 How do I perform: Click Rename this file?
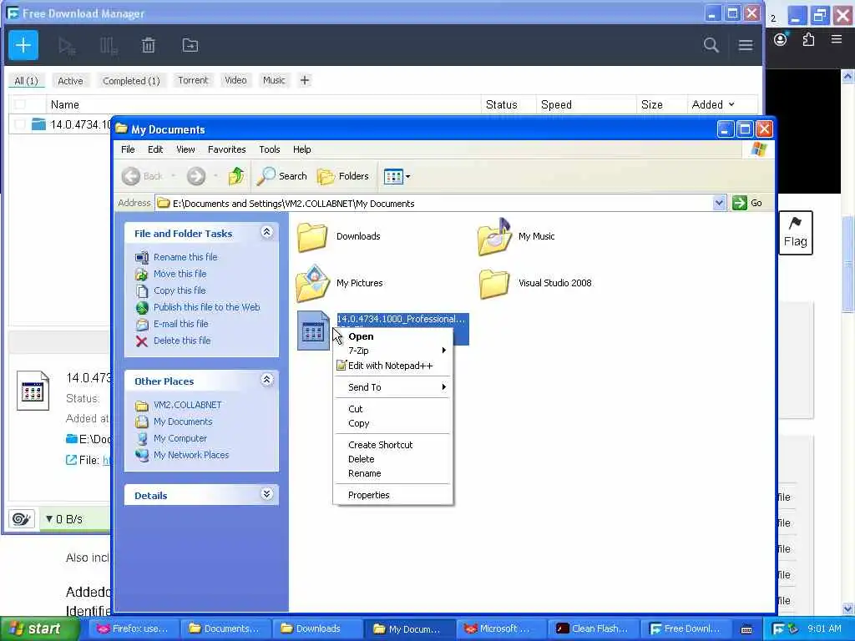[x=185, y=257]
